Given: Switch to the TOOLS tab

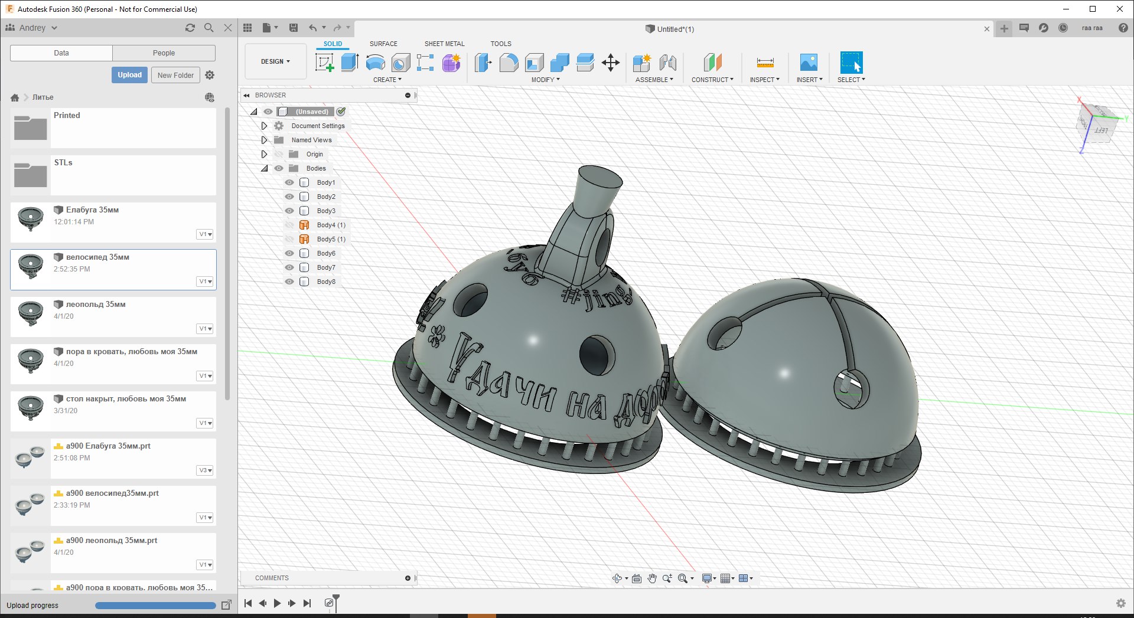Looking at the screenshot, I should (501, 44).
